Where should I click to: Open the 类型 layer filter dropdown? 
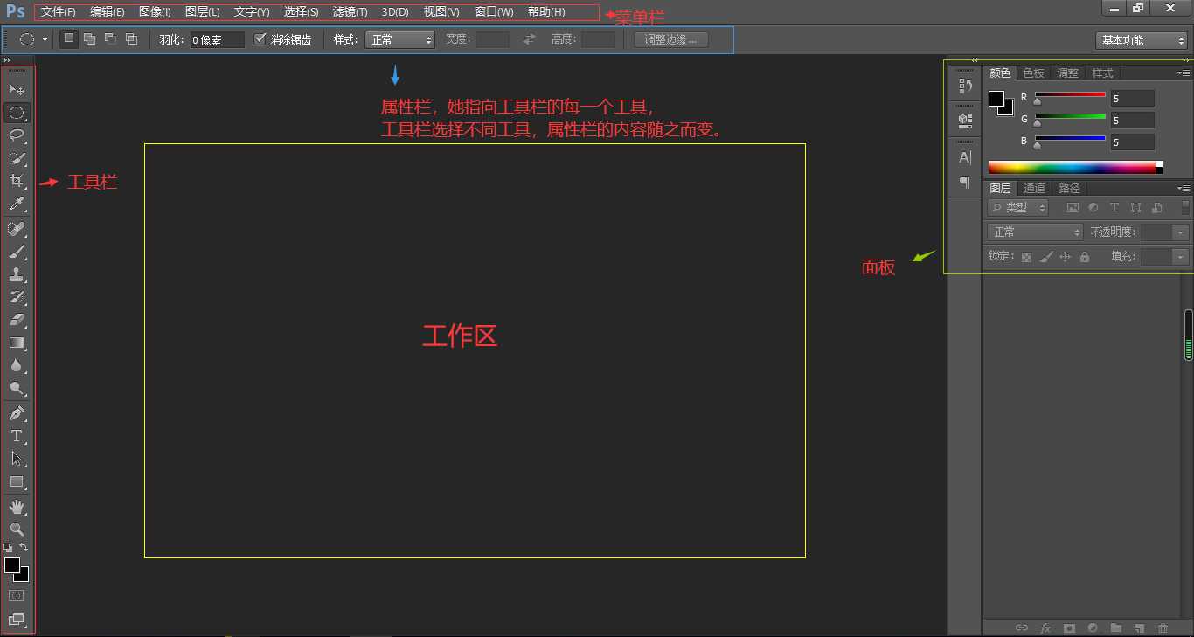point(1017,207)
